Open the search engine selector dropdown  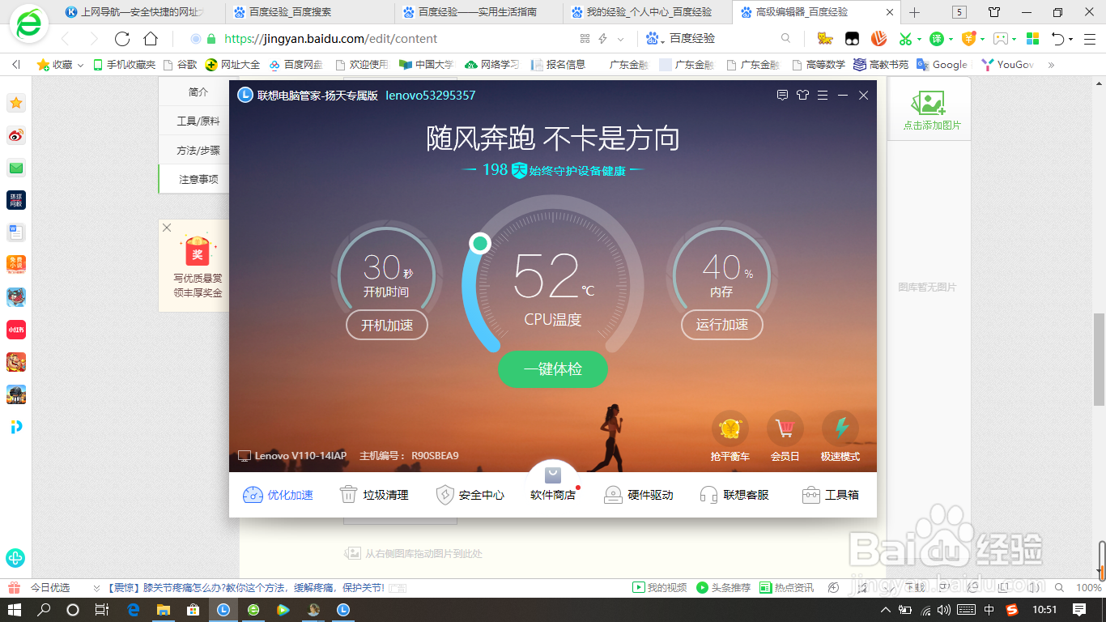coord(655,39)
